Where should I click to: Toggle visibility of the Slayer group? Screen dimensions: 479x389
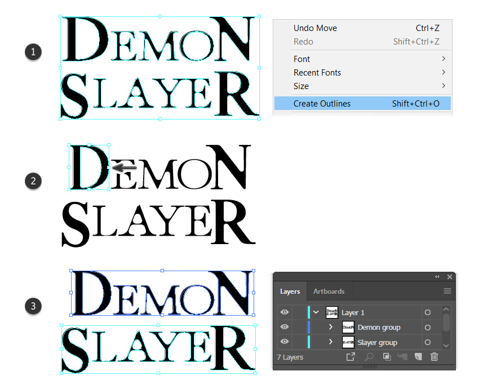coord(285,341)
